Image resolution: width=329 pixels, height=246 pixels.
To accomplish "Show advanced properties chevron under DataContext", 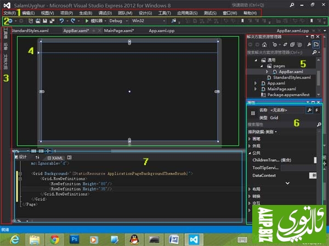I will pos(287,183).
